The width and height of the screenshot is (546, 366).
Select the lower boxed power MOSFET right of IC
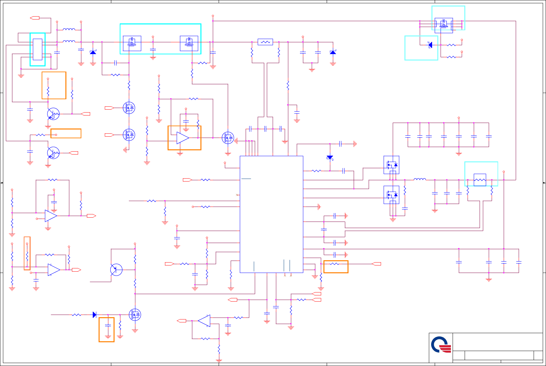tap(391, 195)
